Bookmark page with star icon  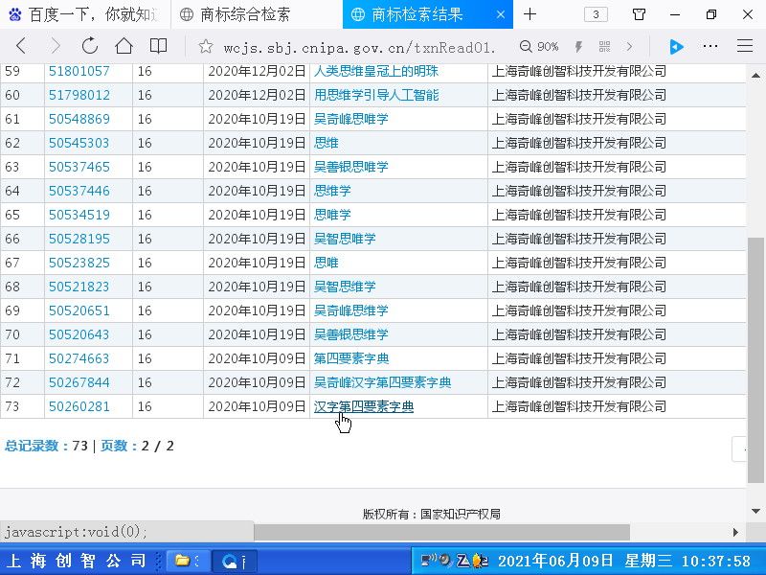(x=204, y=46)
